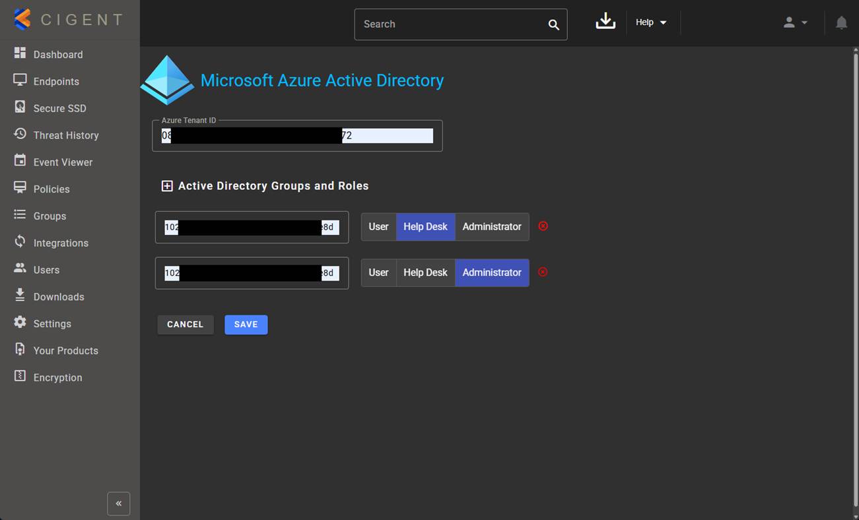Remove the Help Desk group row
The width and height of the screenshot is (859, 520).
[x=543, y=226]
